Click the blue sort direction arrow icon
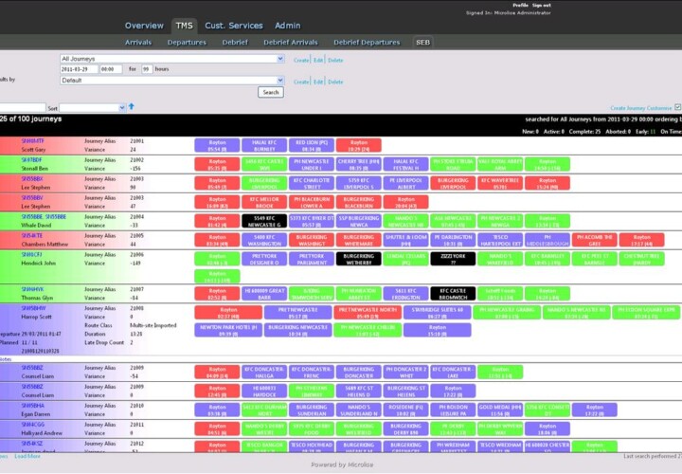The width and height of the screenshot is (682, 474). (x=133, y=108)
